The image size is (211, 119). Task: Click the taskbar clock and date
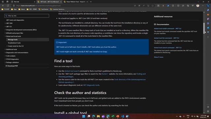tap(203, 116)
